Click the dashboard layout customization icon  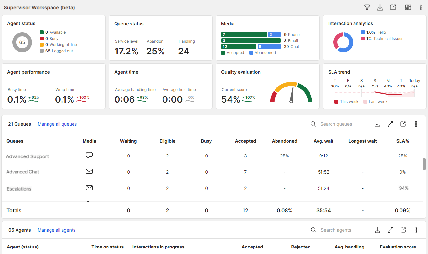coord(408,7)
